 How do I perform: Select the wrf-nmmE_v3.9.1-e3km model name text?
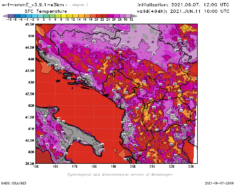coord(33,5)
